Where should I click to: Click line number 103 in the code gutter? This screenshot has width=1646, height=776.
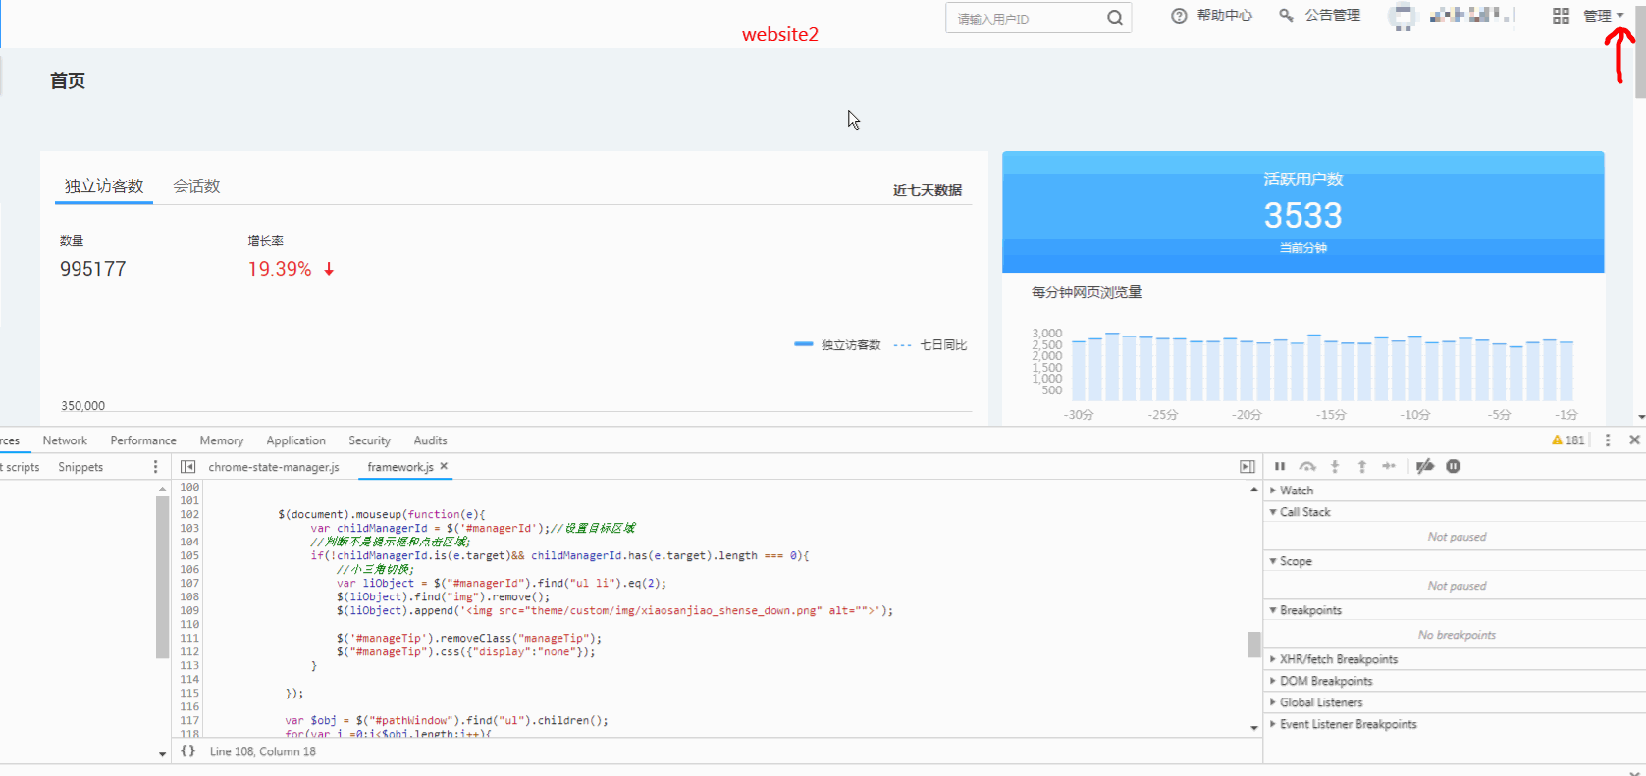tap(189, 528)
